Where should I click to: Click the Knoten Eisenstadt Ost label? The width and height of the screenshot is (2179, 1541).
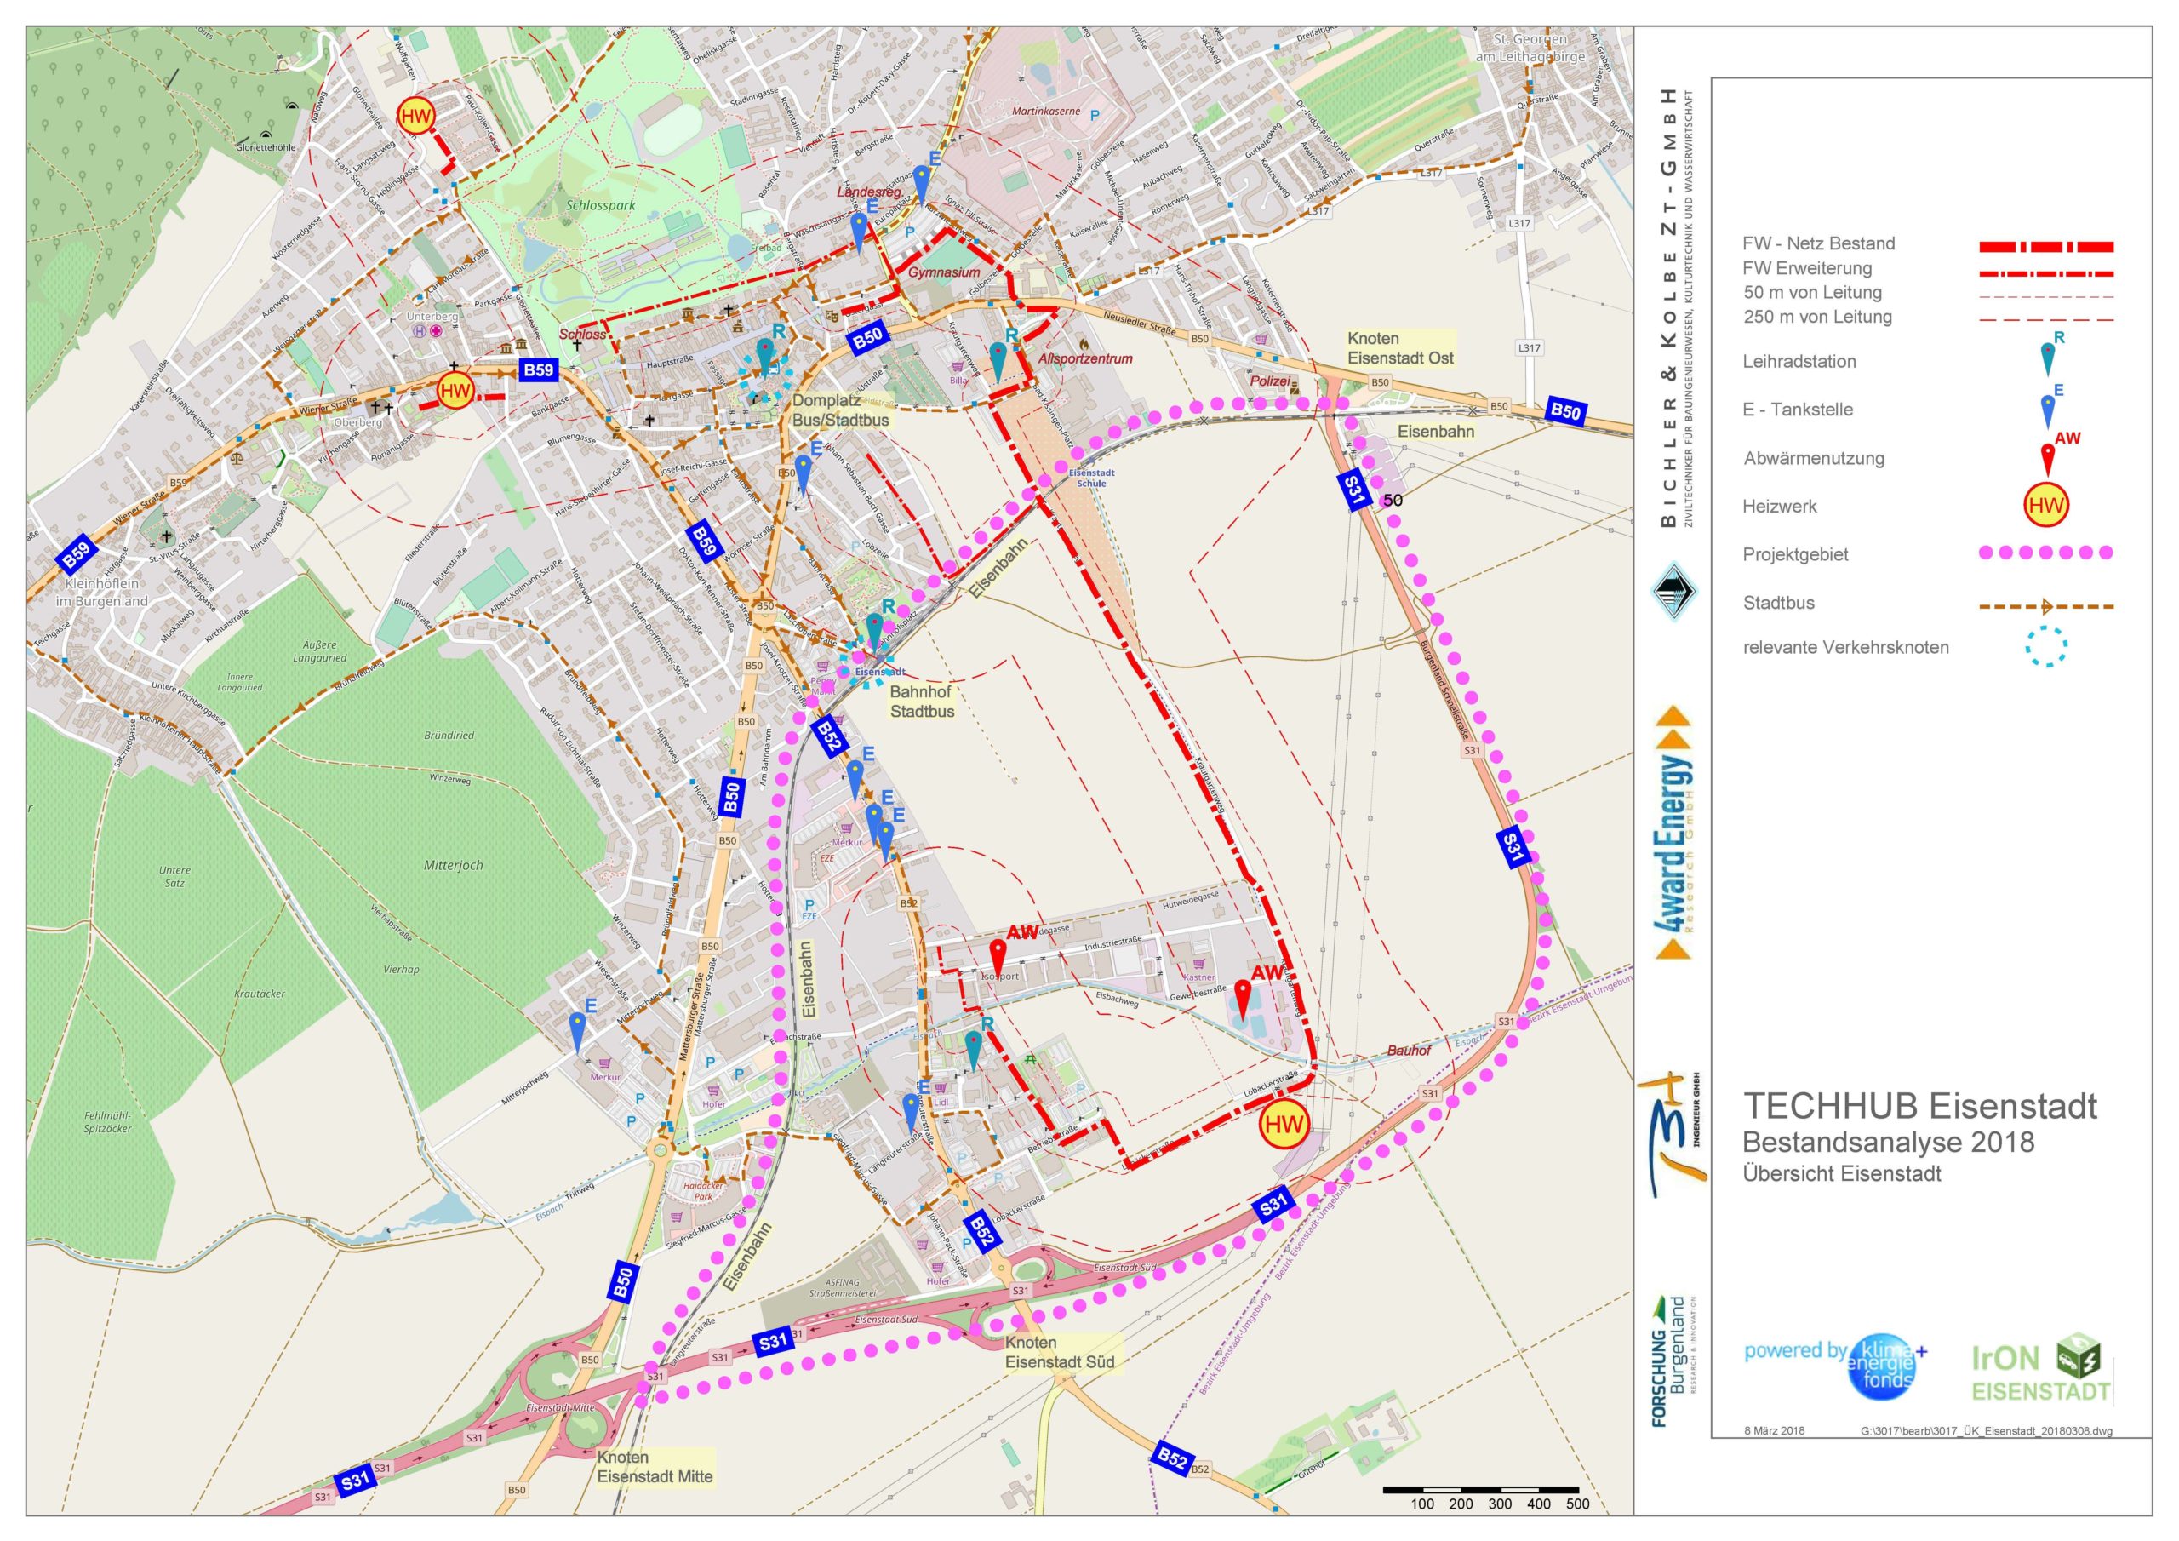click(1400, 348)
